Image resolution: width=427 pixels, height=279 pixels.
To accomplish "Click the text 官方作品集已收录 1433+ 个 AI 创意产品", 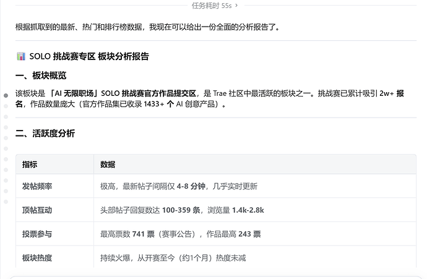I will [149, 104].
